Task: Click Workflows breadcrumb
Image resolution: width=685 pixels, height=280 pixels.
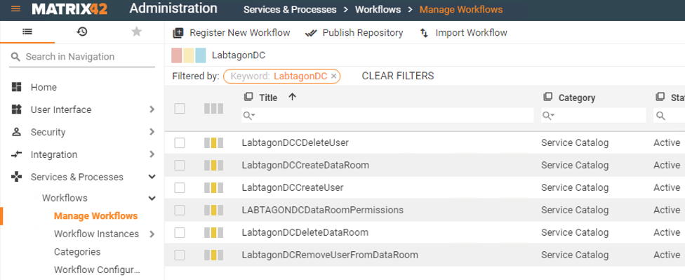Action: coord(378,9)
